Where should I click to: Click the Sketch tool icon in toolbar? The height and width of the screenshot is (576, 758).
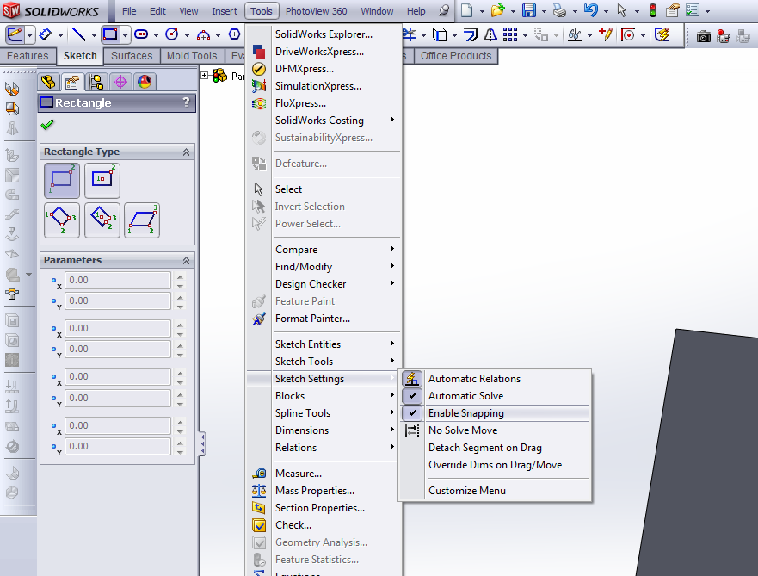click(x=15, y=34)
